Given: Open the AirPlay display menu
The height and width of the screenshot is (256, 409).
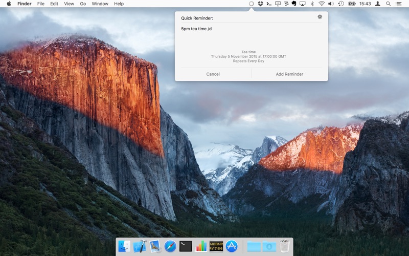Looking at the screenshot, I should 303,4.
